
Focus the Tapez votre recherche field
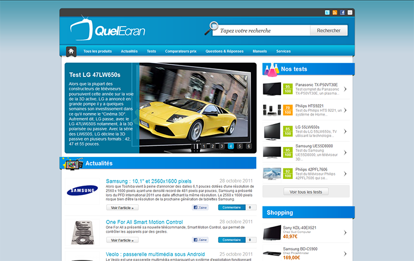pyautogui.click(x=262, y=30)
